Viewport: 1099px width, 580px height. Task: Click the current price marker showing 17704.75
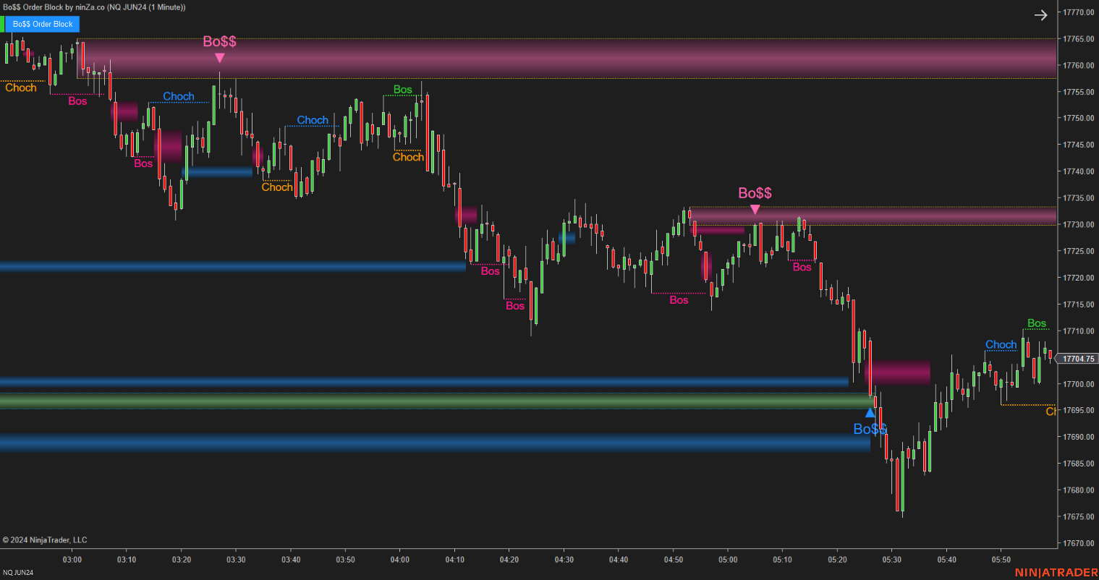1079,358
